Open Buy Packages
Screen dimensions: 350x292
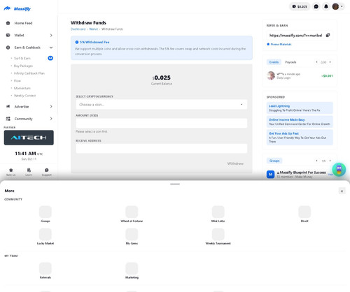(23, 66)
